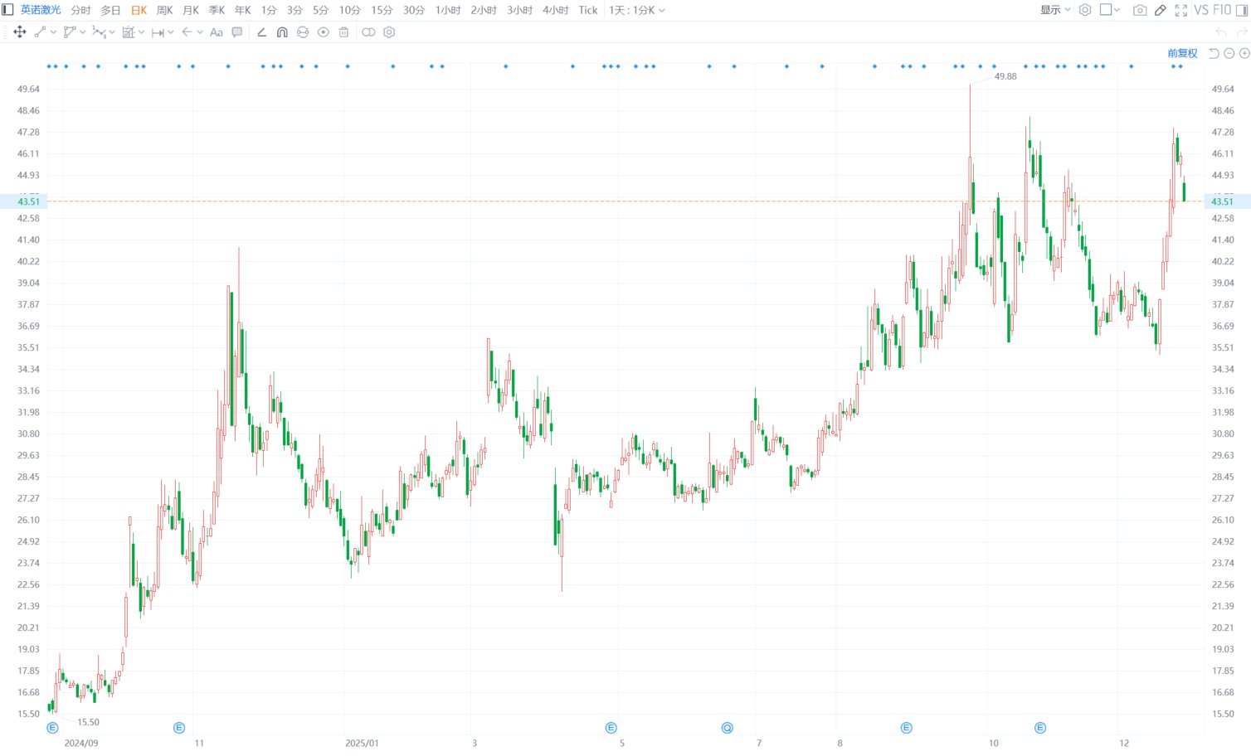1251x756 pixels.
Task: Open chart settings gear beside 显示
Action: (1085, 10)
